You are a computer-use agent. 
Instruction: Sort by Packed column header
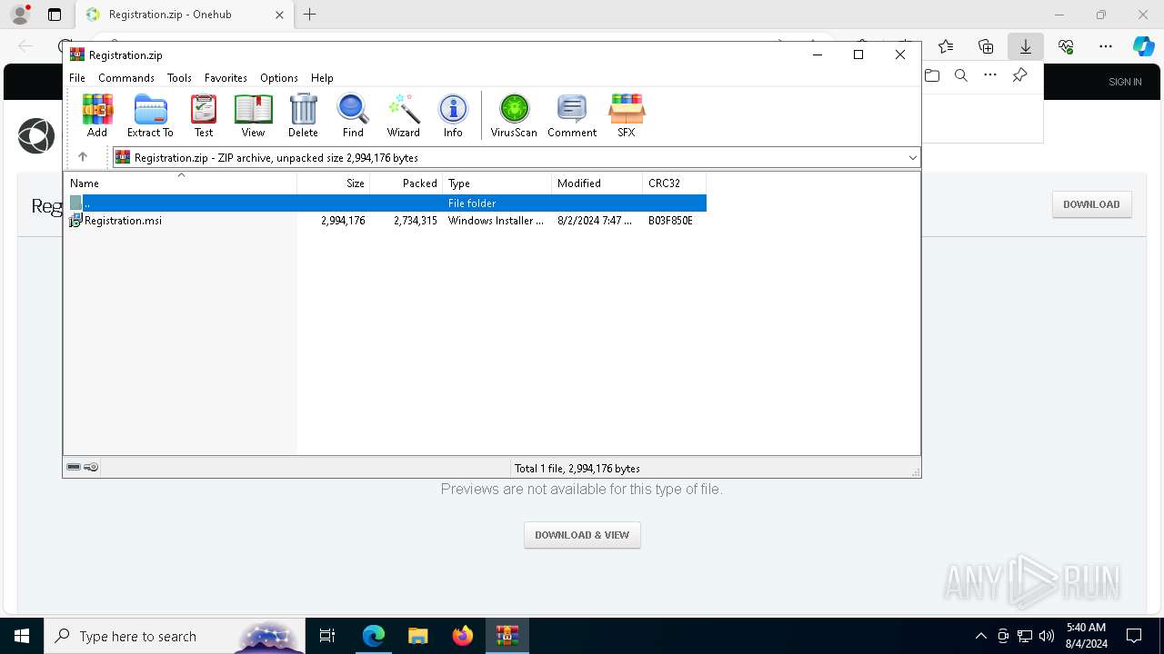tap(406, 183)
